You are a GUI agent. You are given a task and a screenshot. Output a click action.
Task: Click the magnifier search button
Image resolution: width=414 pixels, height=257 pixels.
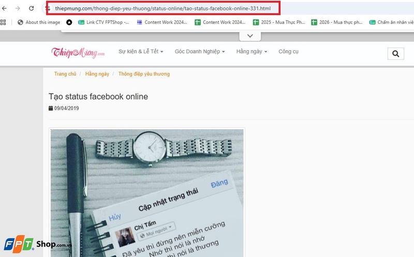point(395,54)
